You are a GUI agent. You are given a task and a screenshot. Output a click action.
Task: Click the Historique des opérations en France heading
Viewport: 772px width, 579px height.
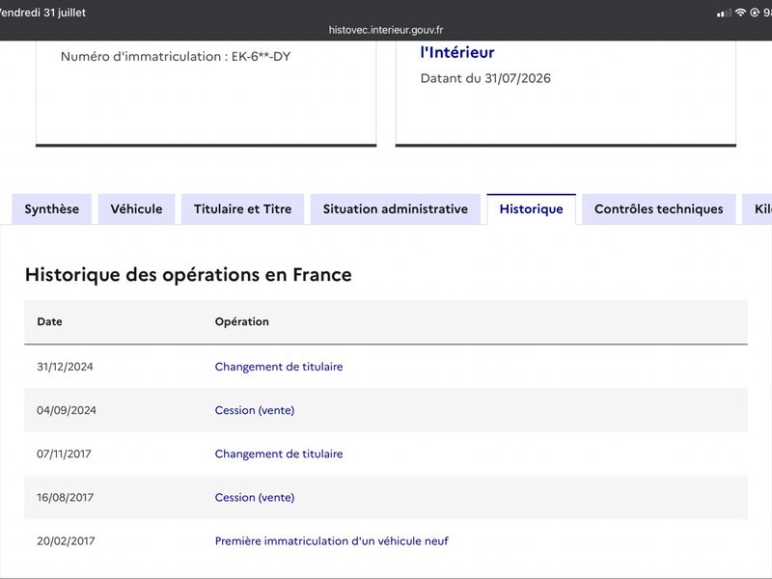tap(188, 275)
